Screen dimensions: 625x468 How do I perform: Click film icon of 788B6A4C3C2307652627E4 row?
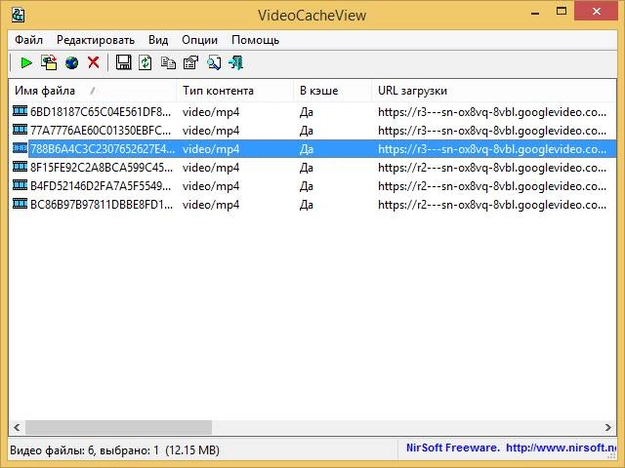click(20, 148)
